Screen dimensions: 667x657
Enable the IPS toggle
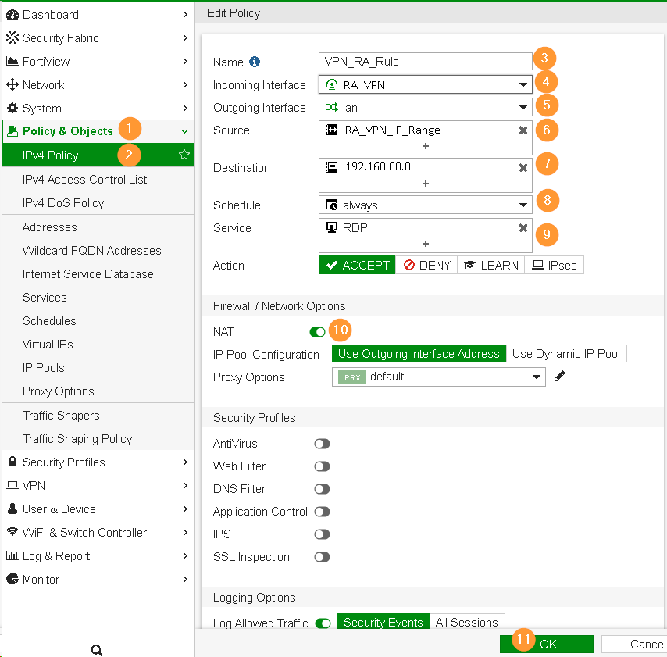[x=322, y=534]
